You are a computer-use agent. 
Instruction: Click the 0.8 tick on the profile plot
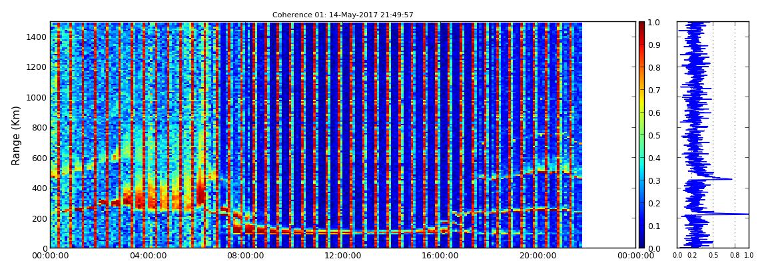pyautogui.click(x=735, y=256)
